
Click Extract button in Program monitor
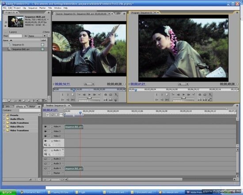click(x=205, y=100)
